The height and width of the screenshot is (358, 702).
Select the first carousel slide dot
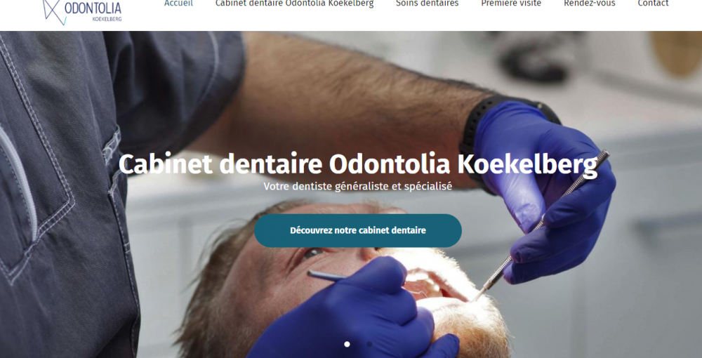[x=347, y=344]
